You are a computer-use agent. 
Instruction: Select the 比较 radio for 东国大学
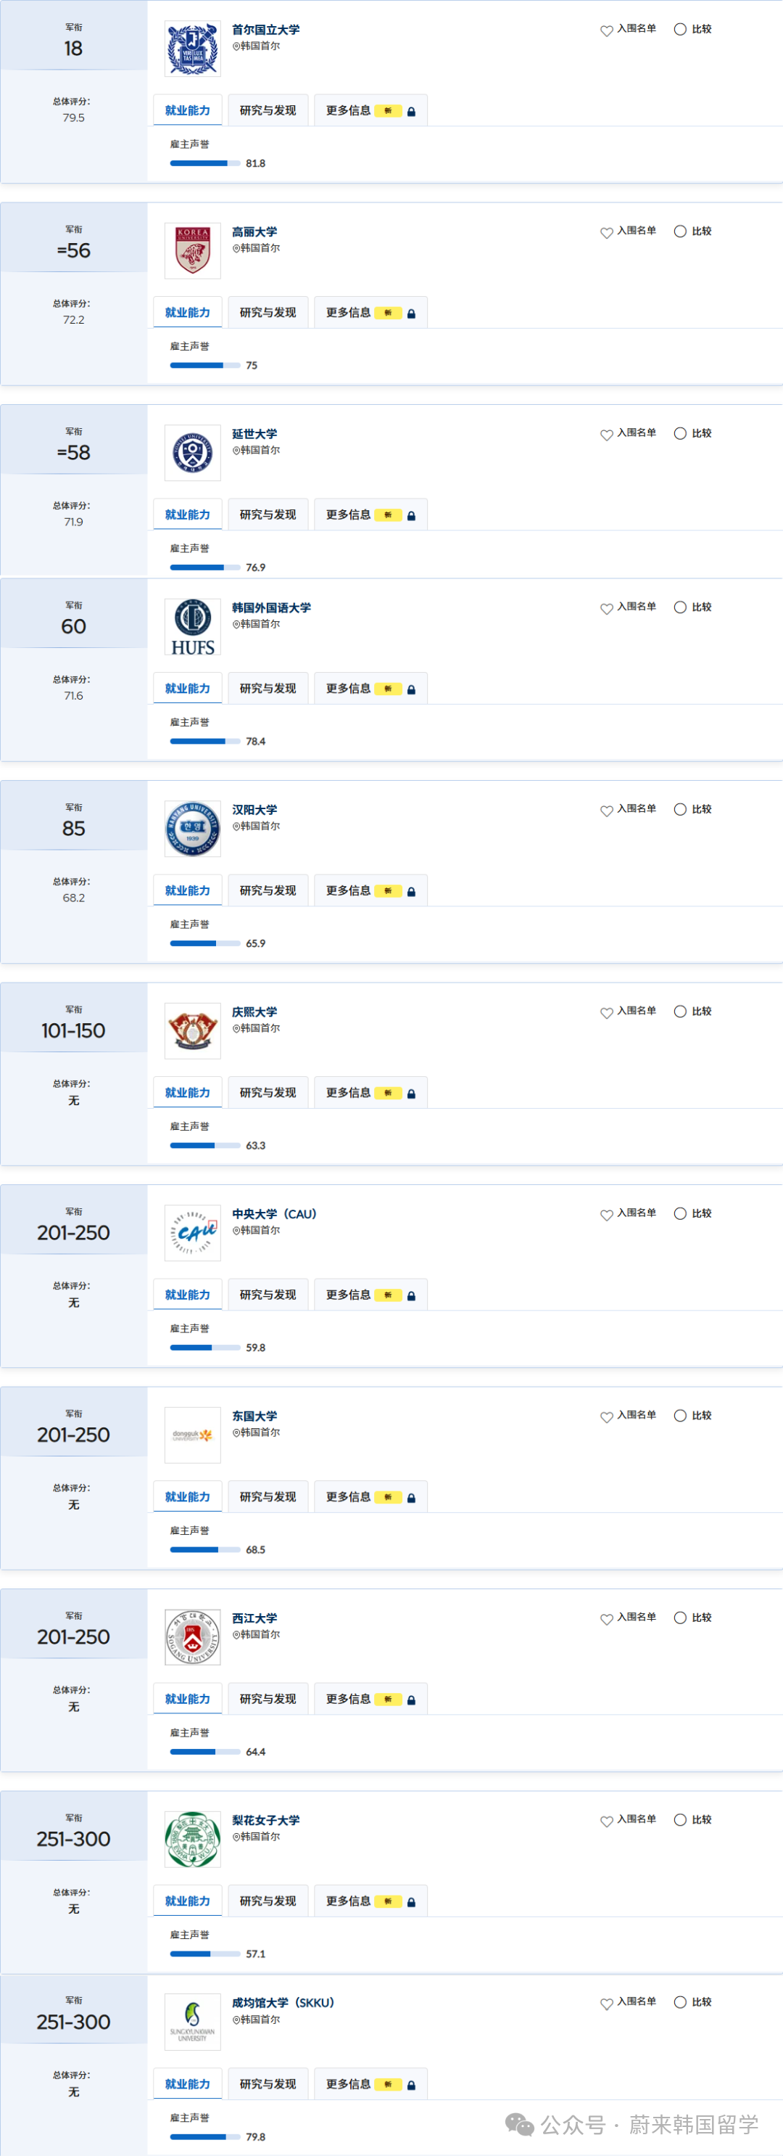pyautogui.click(x=680, y=1416)
